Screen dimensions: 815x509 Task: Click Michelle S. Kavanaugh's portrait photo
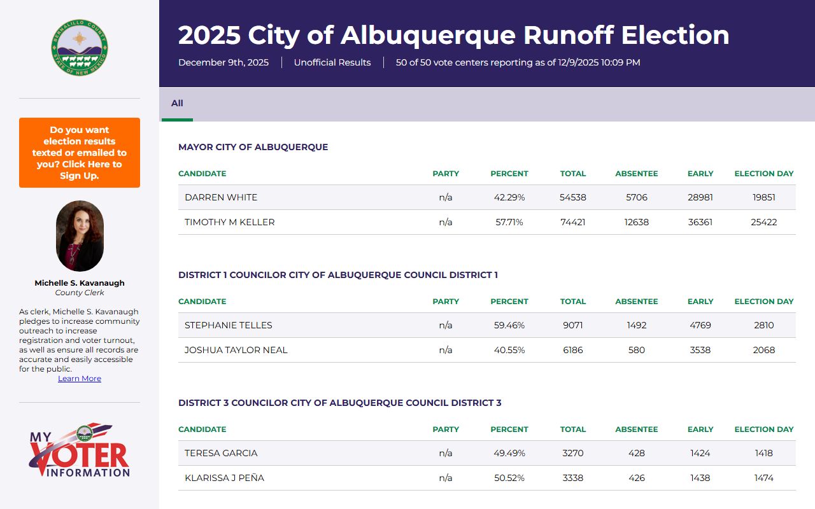pos(80,236)
